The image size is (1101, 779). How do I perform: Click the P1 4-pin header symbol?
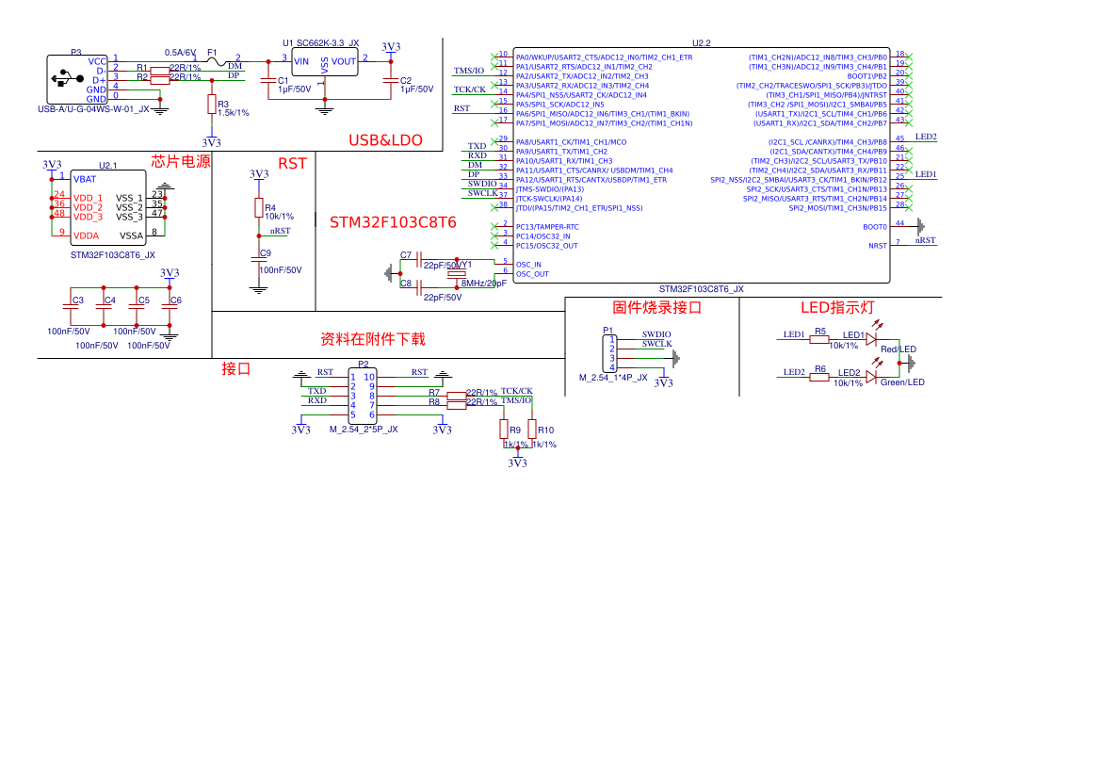pyautogui.click(x=609, y=354)
